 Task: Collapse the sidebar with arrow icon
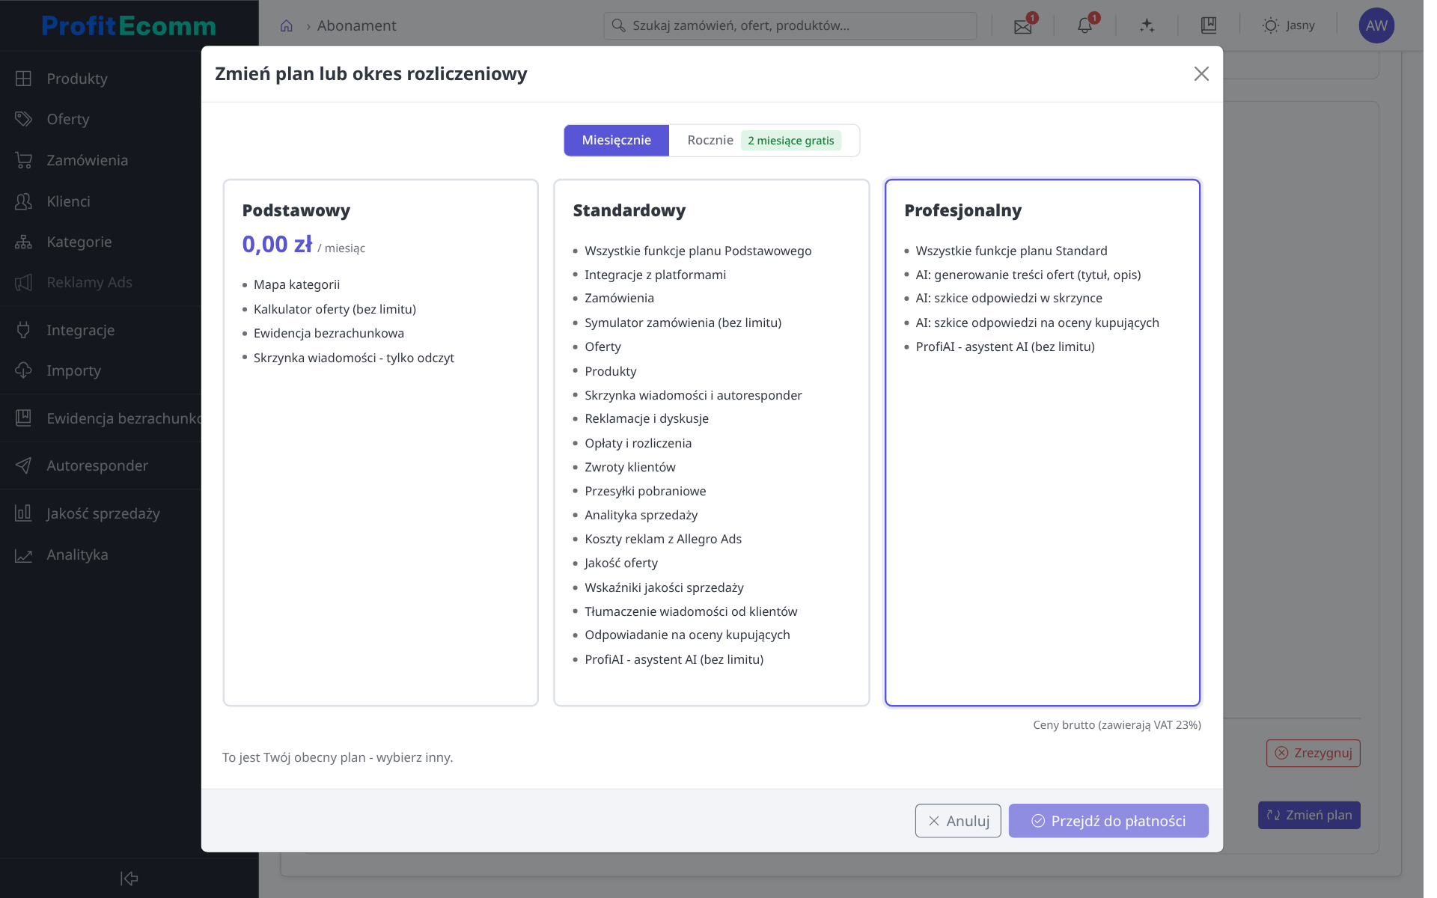coord(129,878)
